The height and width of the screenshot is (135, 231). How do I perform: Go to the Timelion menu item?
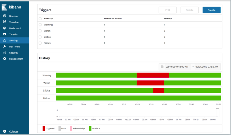tap(13, 34)
